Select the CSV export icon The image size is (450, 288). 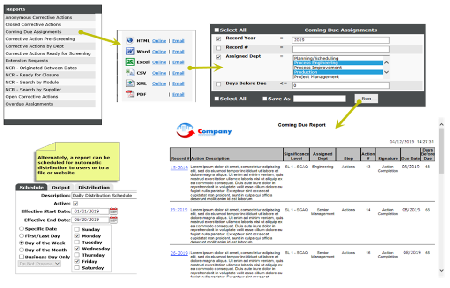(x=130, y=73)
